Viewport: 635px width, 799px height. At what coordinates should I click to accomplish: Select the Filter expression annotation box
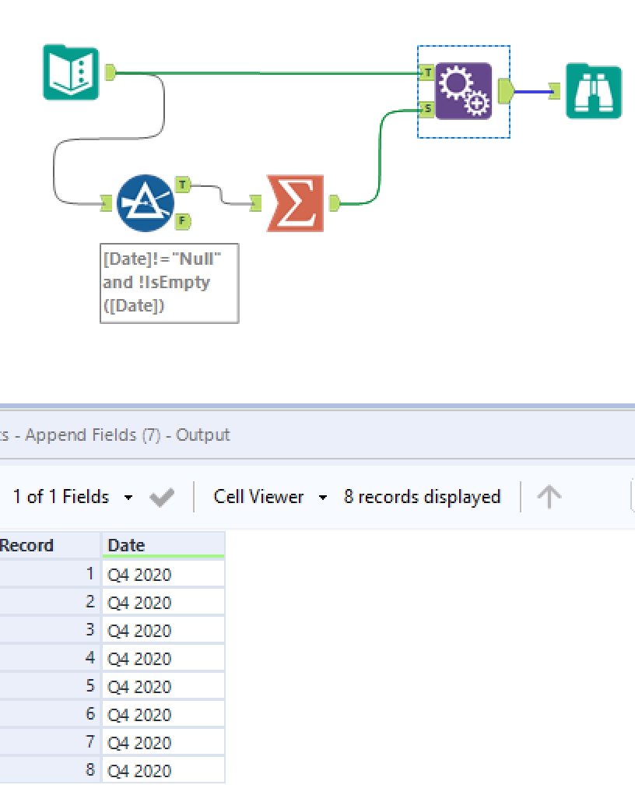(169, 283)
